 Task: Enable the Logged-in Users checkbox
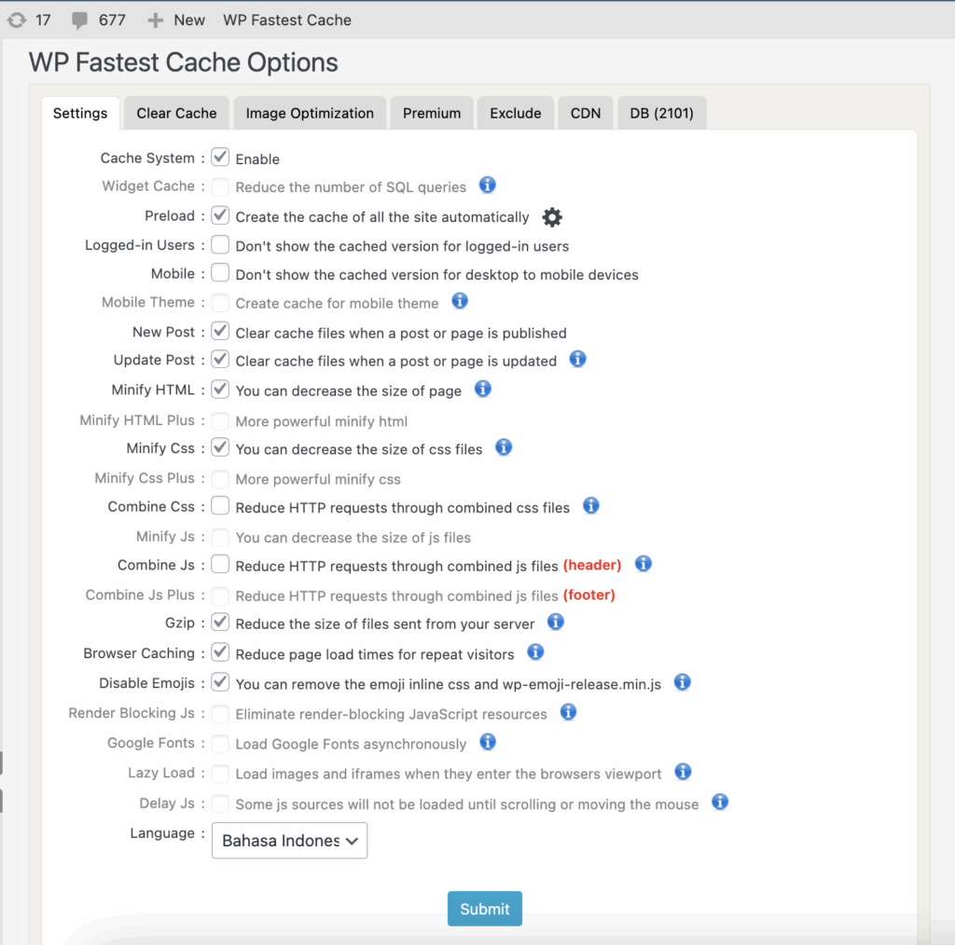coord(220,245)
